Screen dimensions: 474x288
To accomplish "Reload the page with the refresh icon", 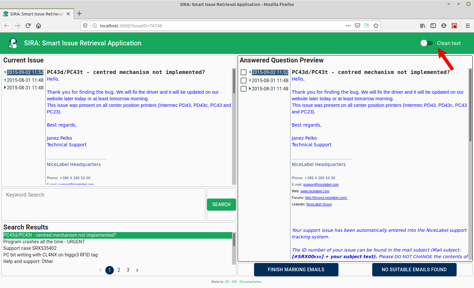I will coord(28,25).
